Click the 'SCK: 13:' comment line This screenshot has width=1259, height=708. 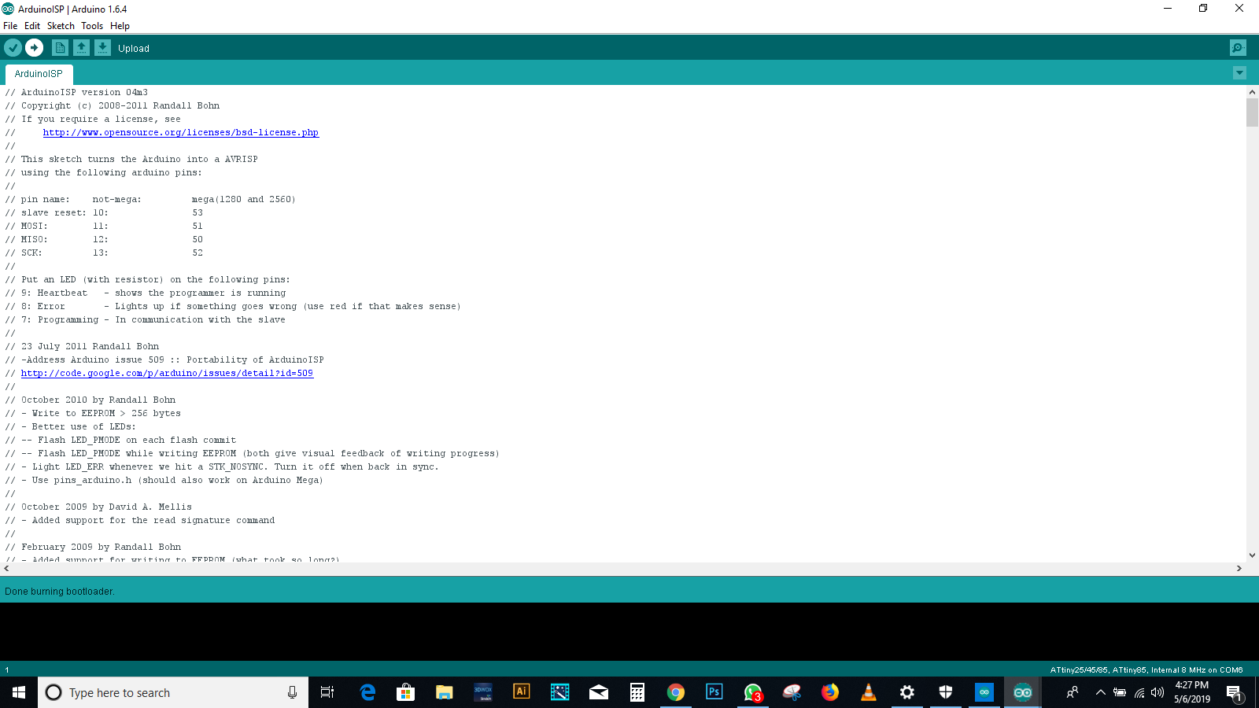(x=104, y=253)
